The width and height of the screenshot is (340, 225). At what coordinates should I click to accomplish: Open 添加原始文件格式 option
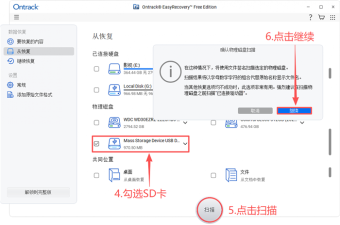point(34,94)
